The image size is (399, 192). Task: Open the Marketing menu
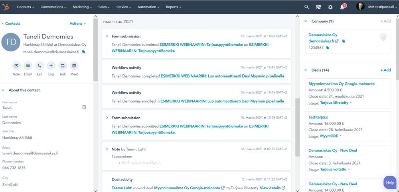[82, 7]
